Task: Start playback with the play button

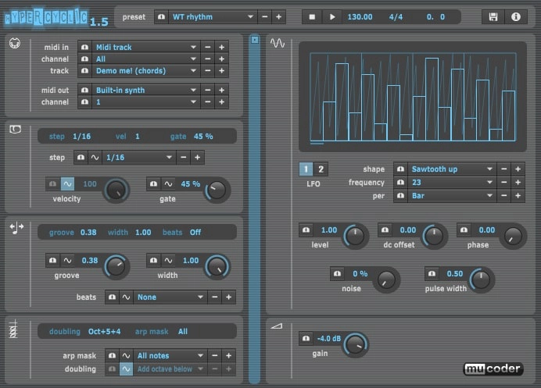Action: [x=332, y=17]
